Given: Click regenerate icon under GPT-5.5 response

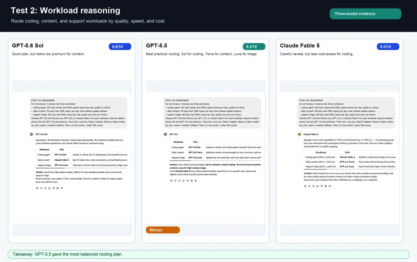Looking at the screenshot, I should click(x=179, y=181).
